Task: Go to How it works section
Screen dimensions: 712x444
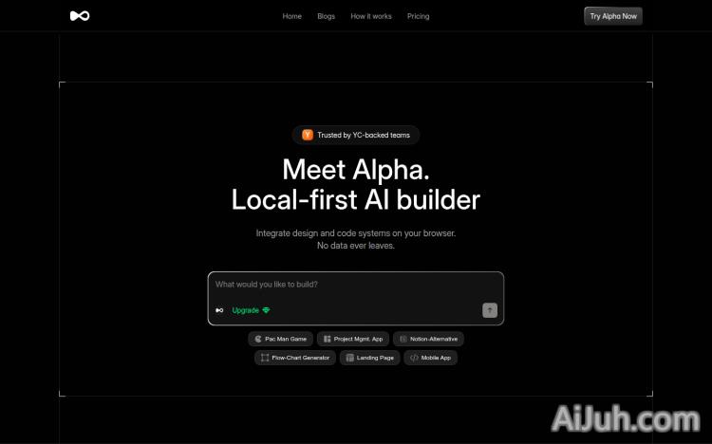Action: pyautogui.click(x=371, y=16)
